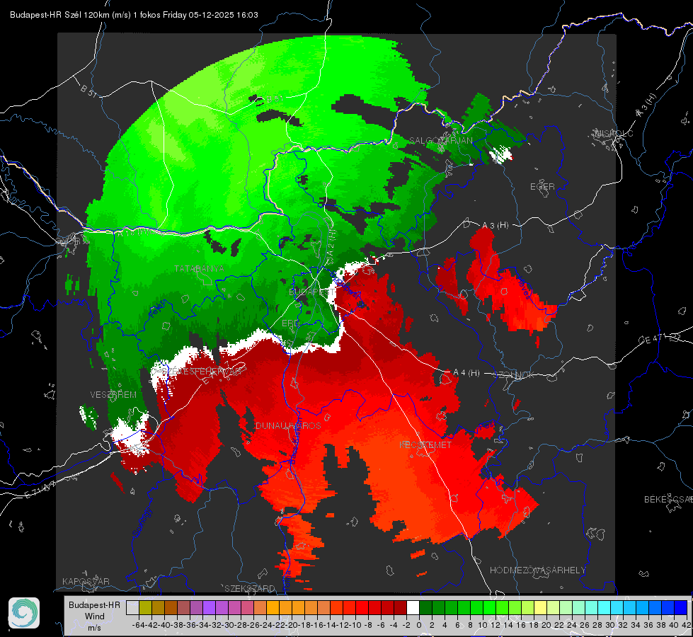Select the lime legend swatch between 14 and 16
The image size is (693, 637).
coord(515,608)
